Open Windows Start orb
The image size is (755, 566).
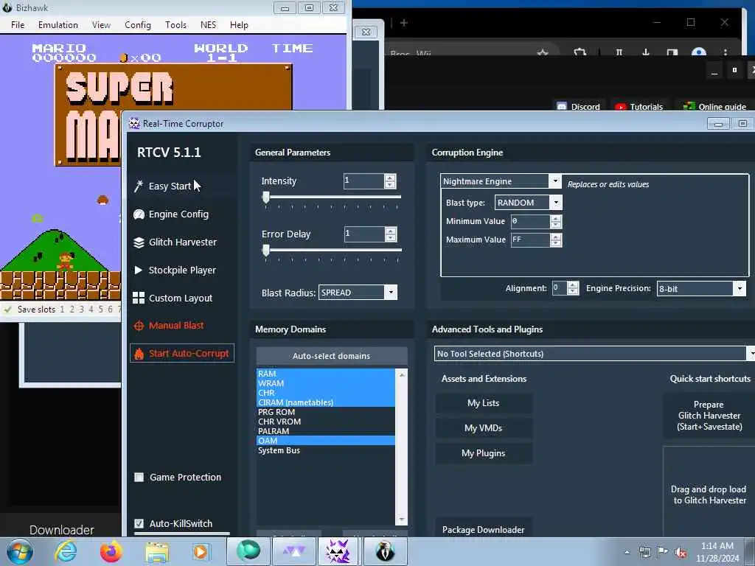pyautogui.click(x=19, y=551)
